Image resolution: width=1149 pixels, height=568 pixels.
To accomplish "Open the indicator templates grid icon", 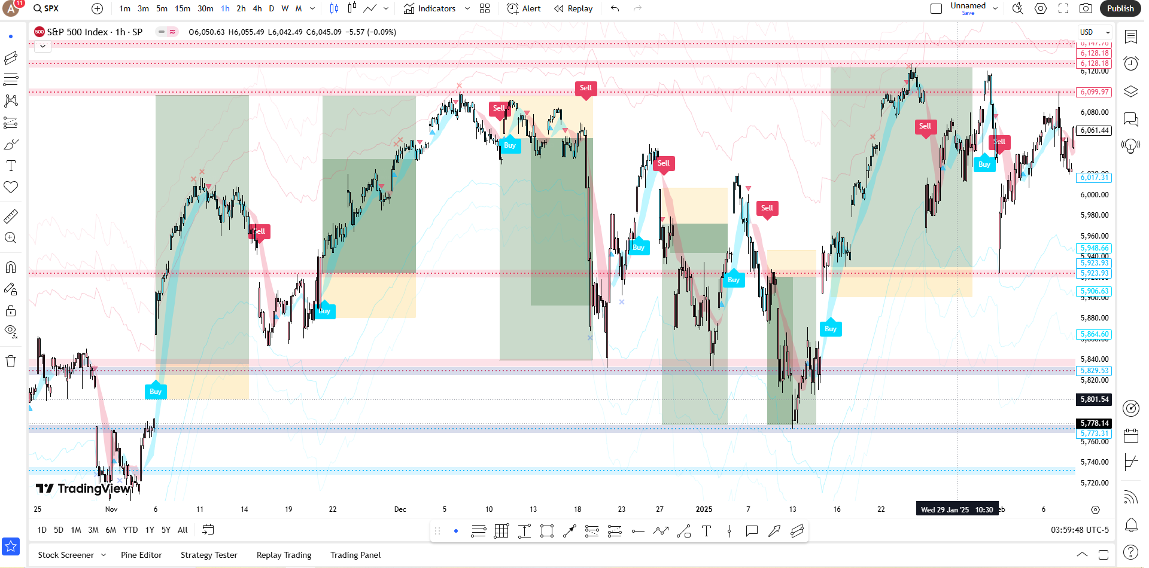I will [x=485, y=8].
